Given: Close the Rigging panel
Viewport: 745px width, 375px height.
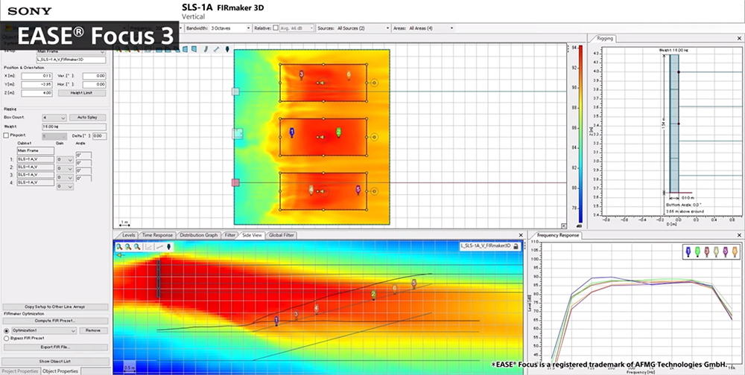Looking at the screenshot, I should (x=739, y=38).
